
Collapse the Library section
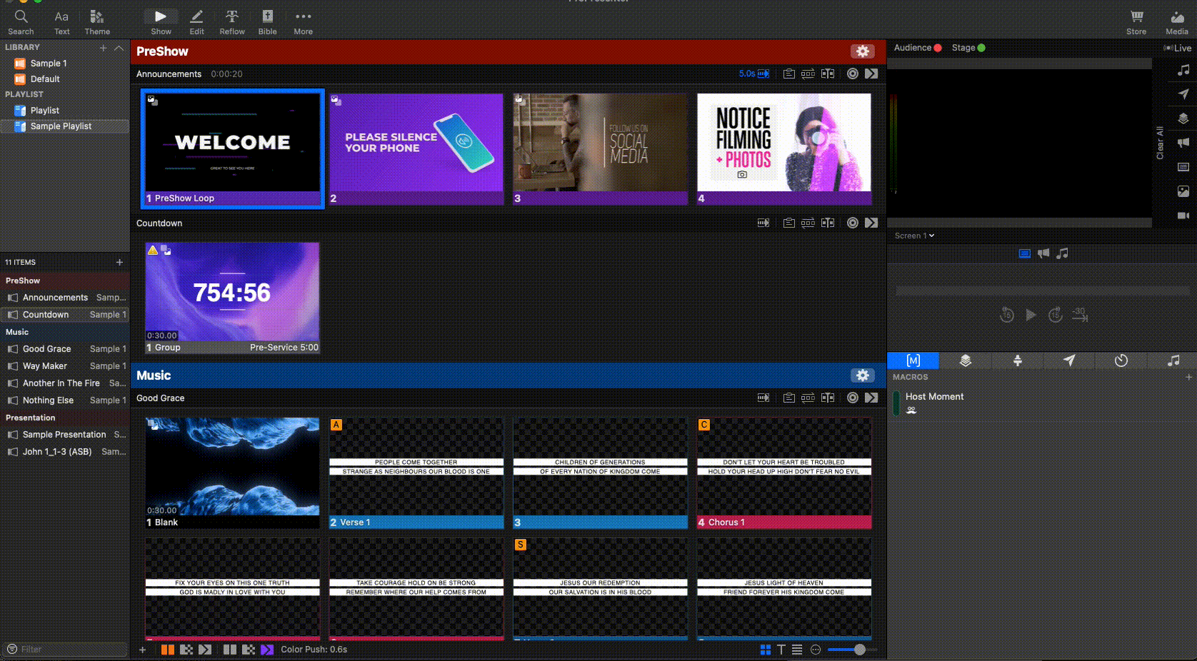(119, 48)
